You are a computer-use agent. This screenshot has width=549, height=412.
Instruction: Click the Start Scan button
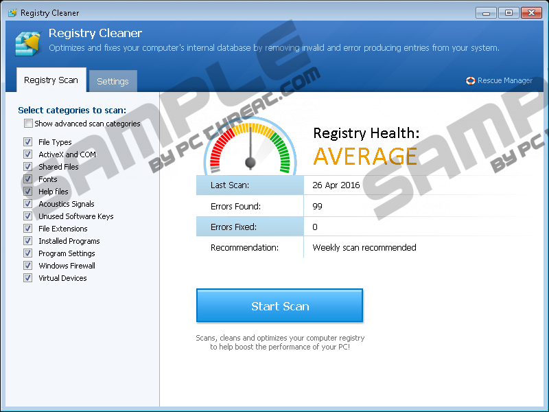279,306
